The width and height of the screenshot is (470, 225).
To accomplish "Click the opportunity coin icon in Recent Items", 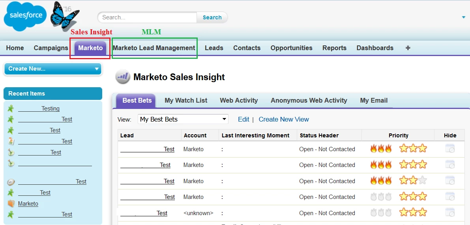I will (11, 182).
